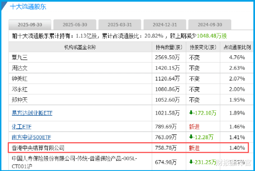
Task: Click the 机构或基金名称 column header
Action: pos(80,47)
